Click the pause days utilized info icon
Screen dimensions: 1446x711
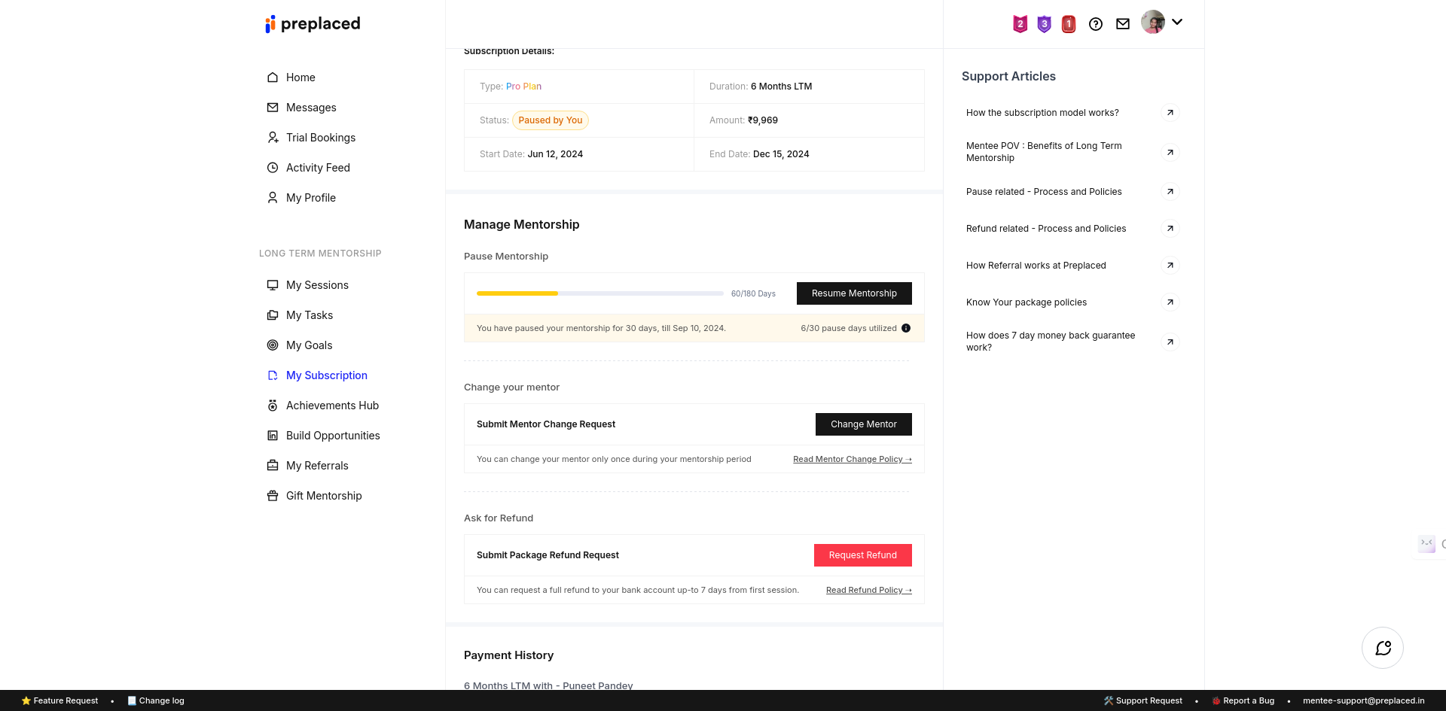[x=906, y=328]
